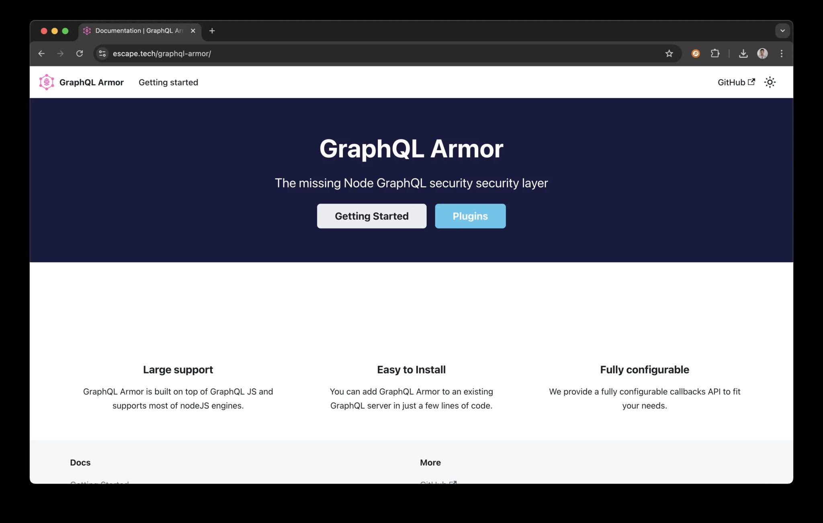Expand the tab search chevron
Image resolution: width=823 pixels, height=523 pixels.
click(782, 31)
